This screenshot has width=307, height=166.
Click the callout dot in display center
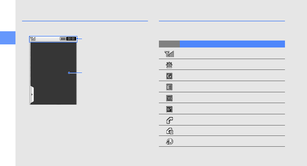[x=69, y=72]
